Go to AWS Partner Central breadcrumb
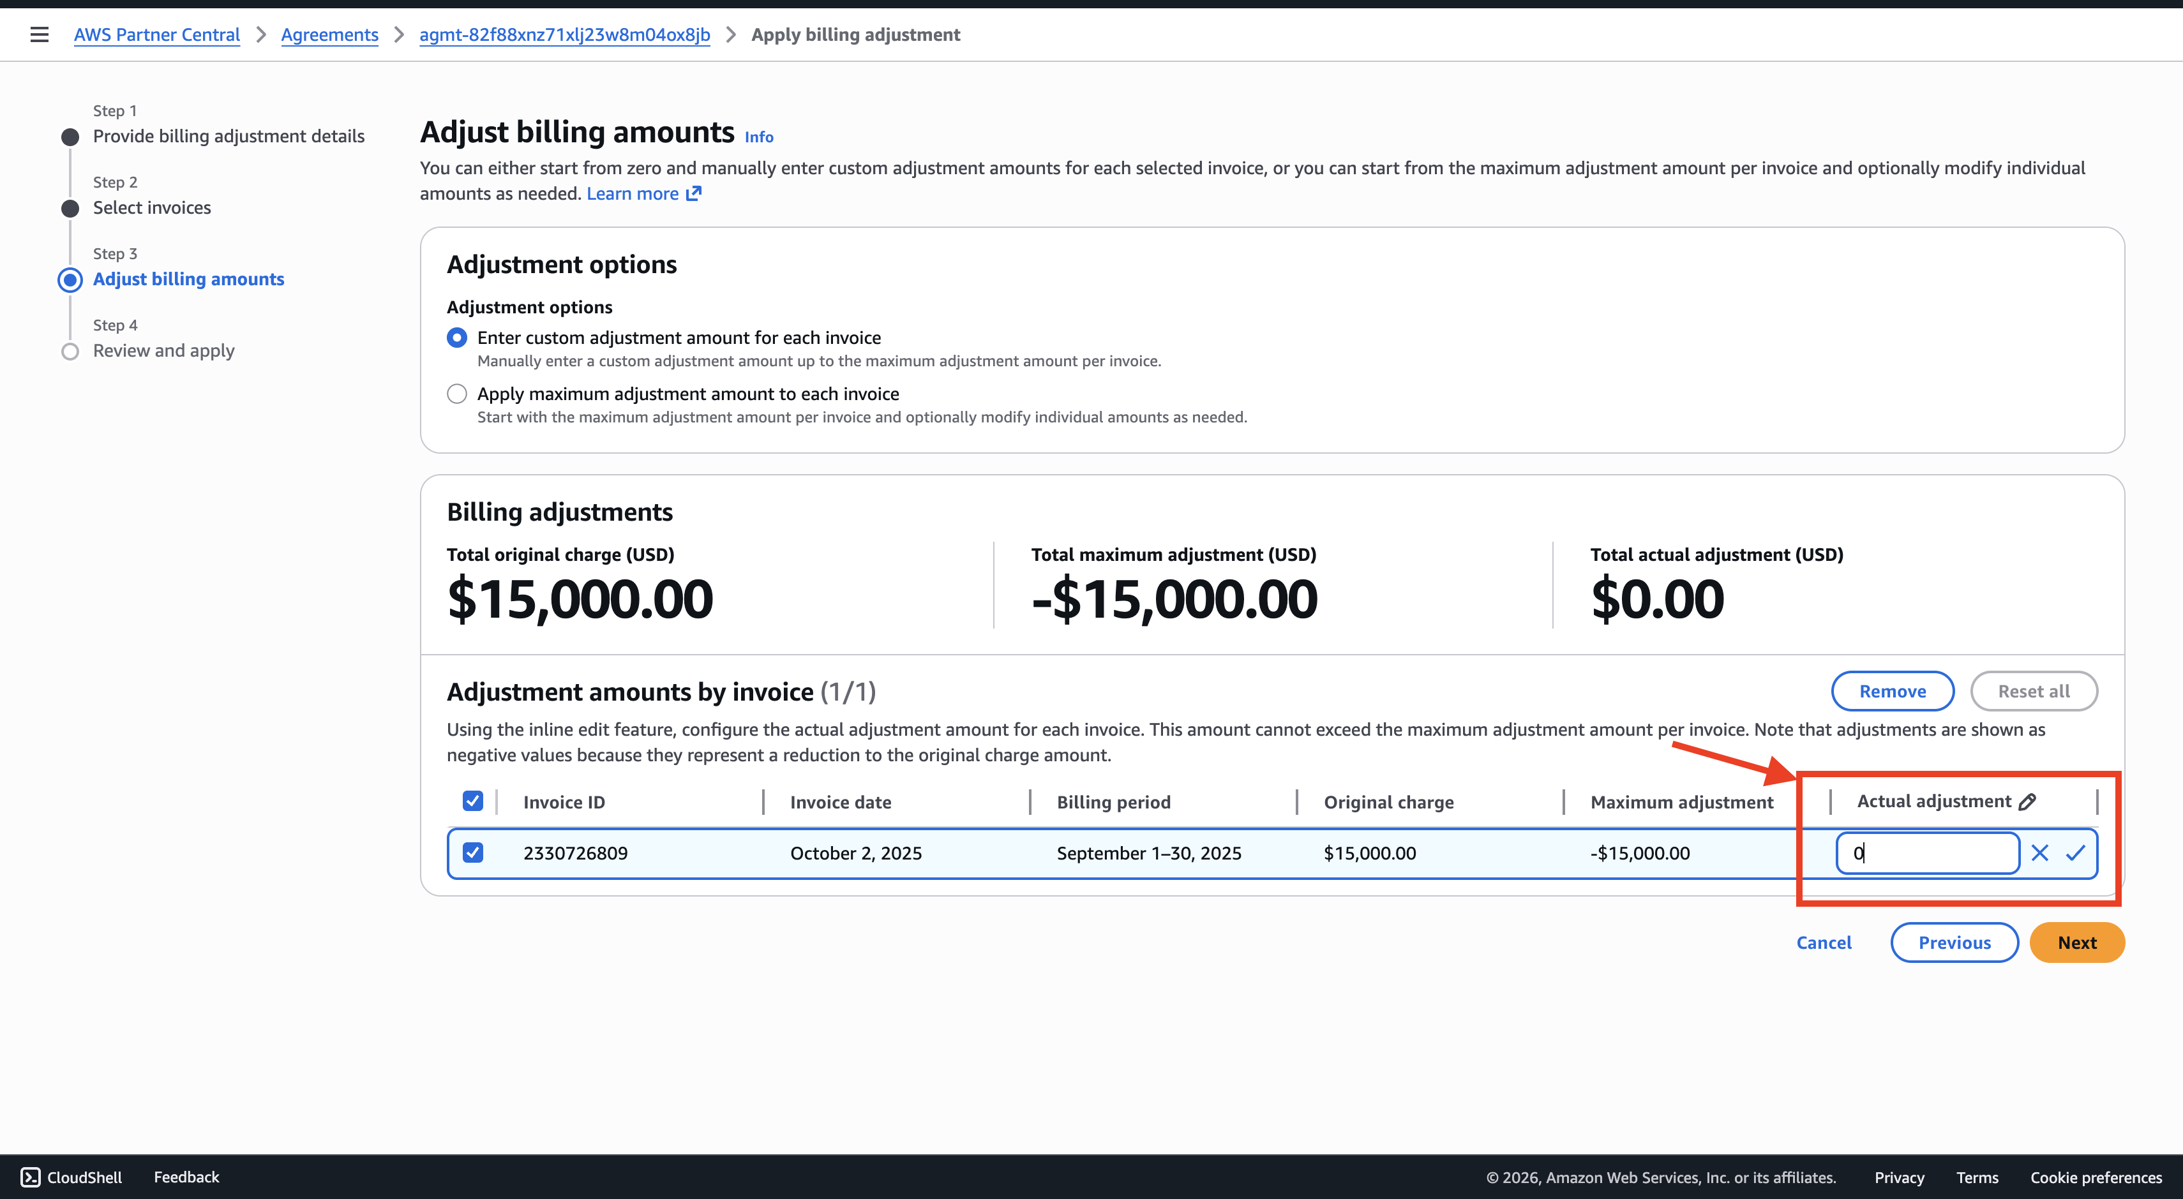Viewport: 2183px width, 1199px height. click(157, 34)
